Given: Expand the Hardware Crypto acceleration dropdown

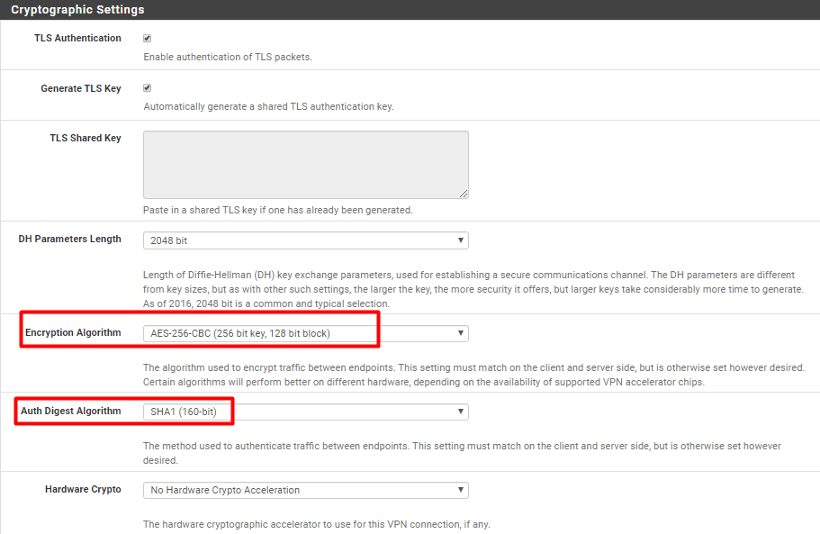Looking at the screenshot, I should click(x=305, y=490).
